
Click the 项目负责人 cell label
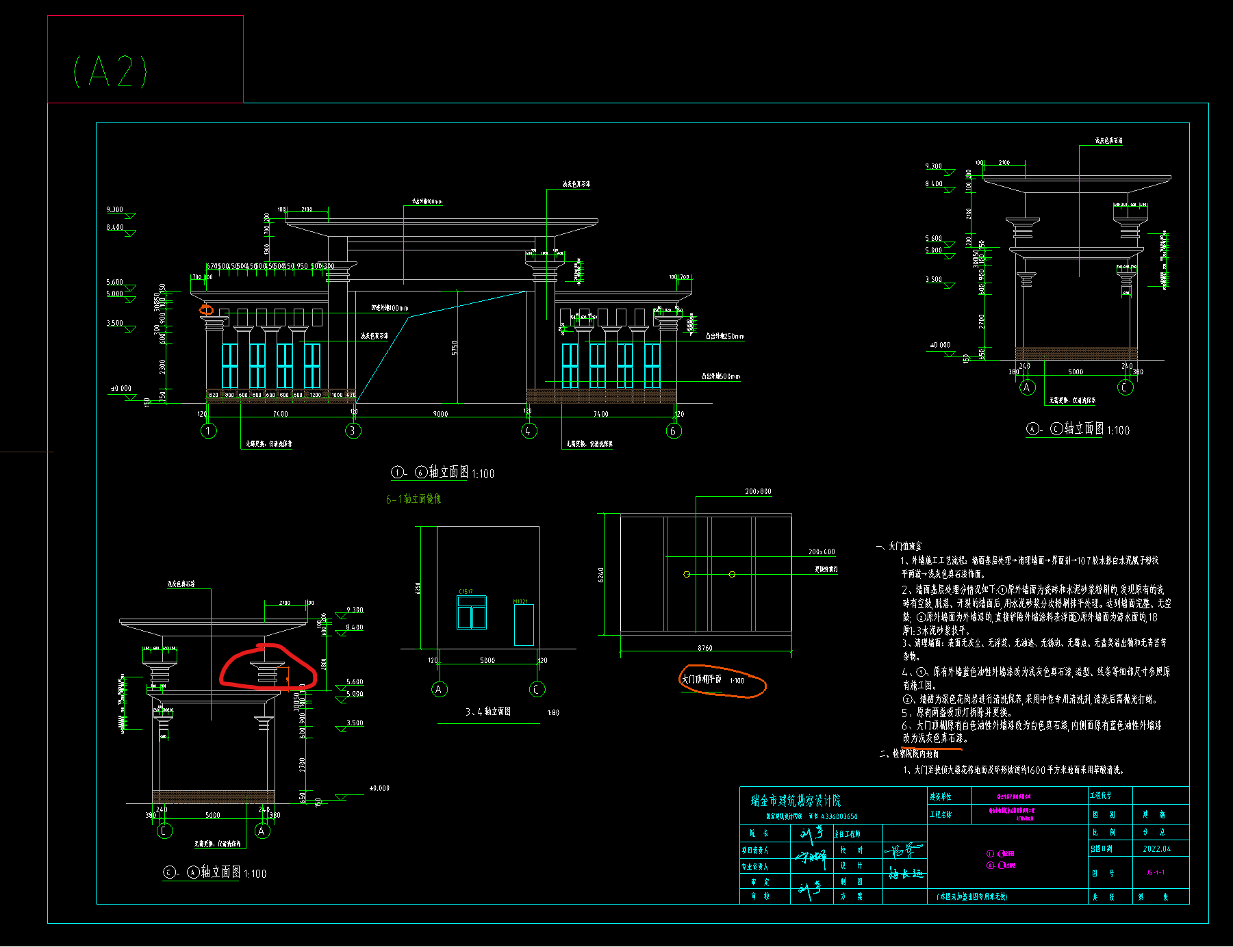click(755, 850)
